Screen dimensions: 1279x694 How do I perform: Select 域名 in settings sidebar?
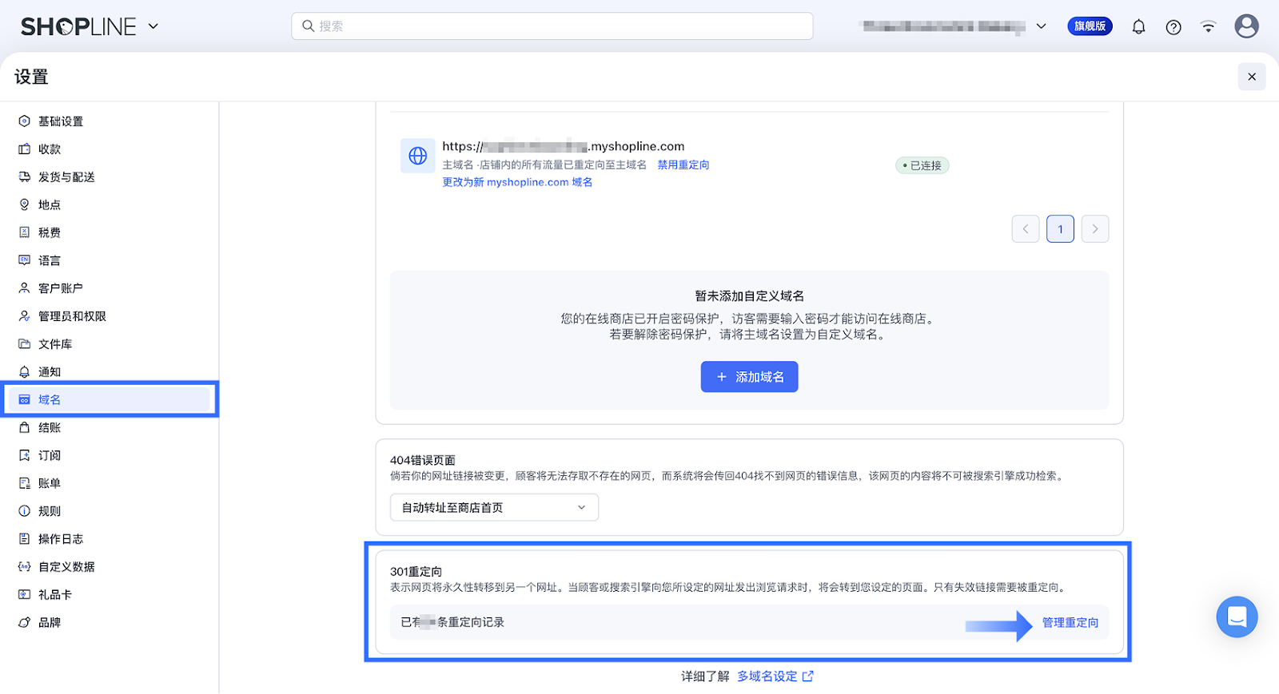point(110,399)
